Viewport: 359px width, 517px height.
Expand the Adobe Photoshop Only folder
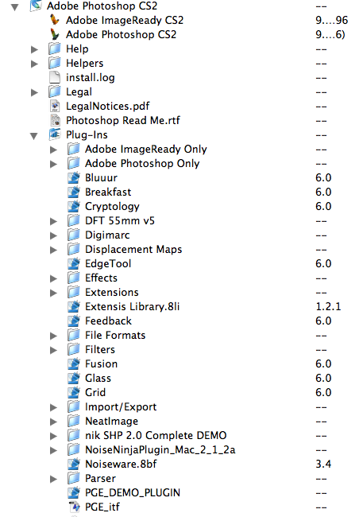click(53, 164)
